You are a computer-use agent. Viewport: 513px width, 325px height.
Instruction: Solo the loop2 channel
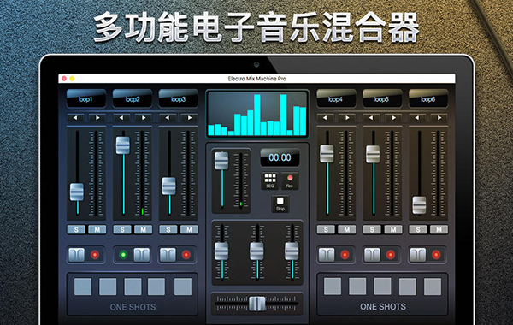[122, 229]
